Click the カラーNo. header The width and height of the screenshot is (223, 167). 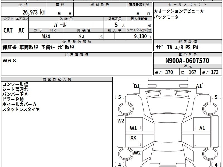pyautogui.click(x=46, y=30)
